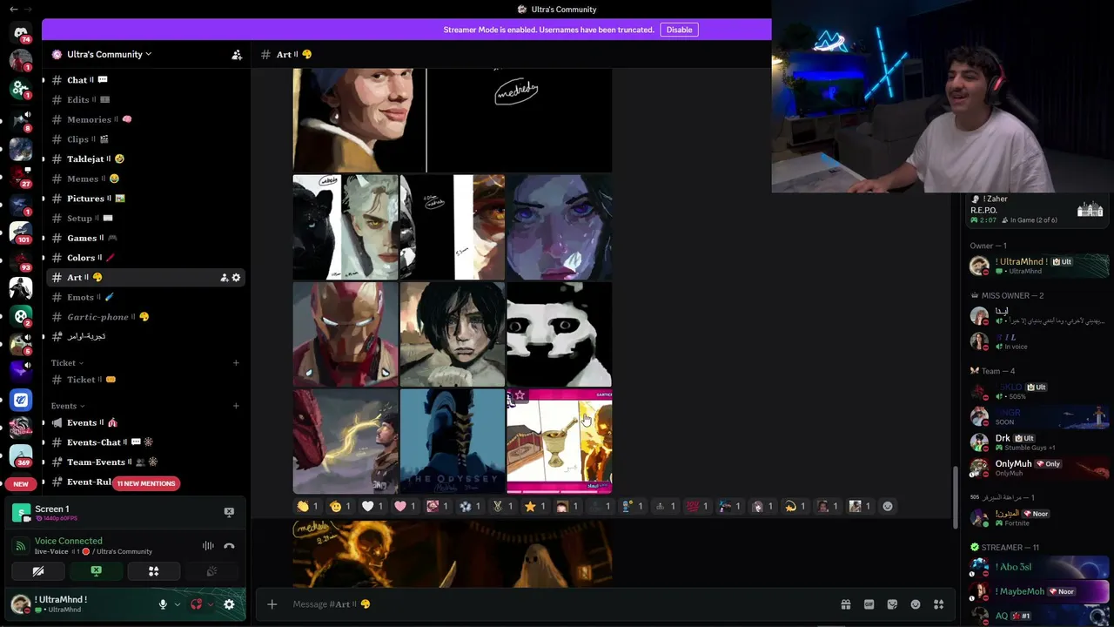Open the server icon with 369 badge
The height and width of the screenshot is (627, 1114).
21,455
